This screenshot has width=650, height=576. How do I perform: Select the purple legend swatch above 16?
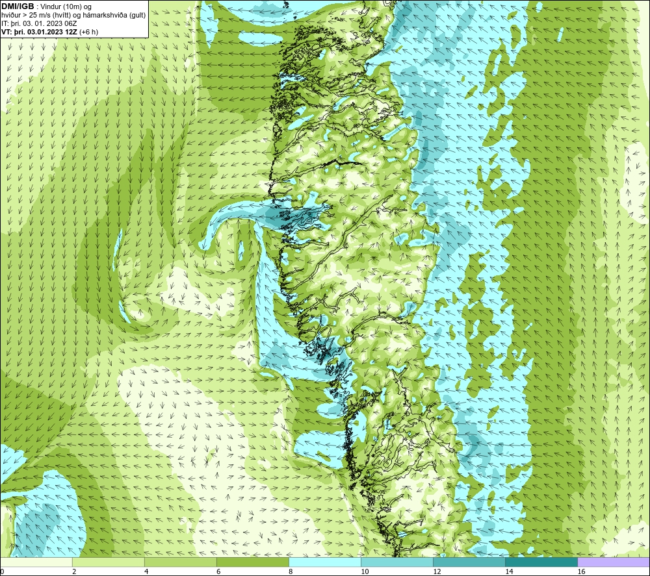(x=614, y=562)
